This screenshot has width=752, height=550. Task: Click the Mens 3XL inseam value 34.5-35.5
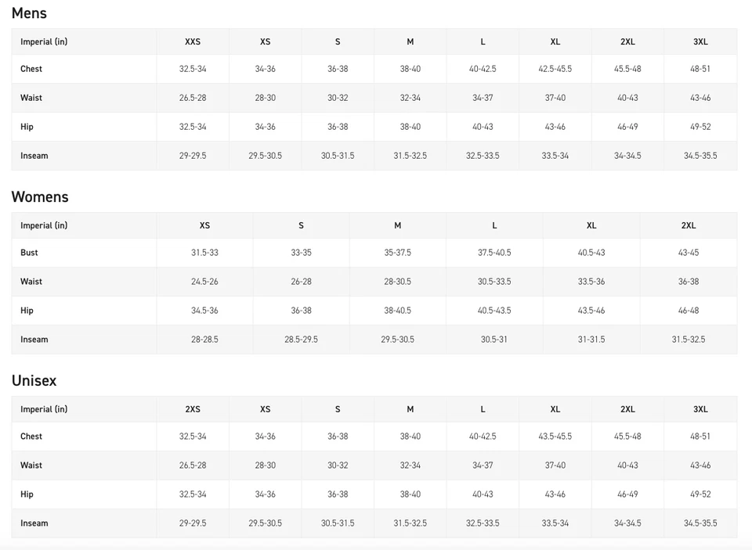coord(700,156)
